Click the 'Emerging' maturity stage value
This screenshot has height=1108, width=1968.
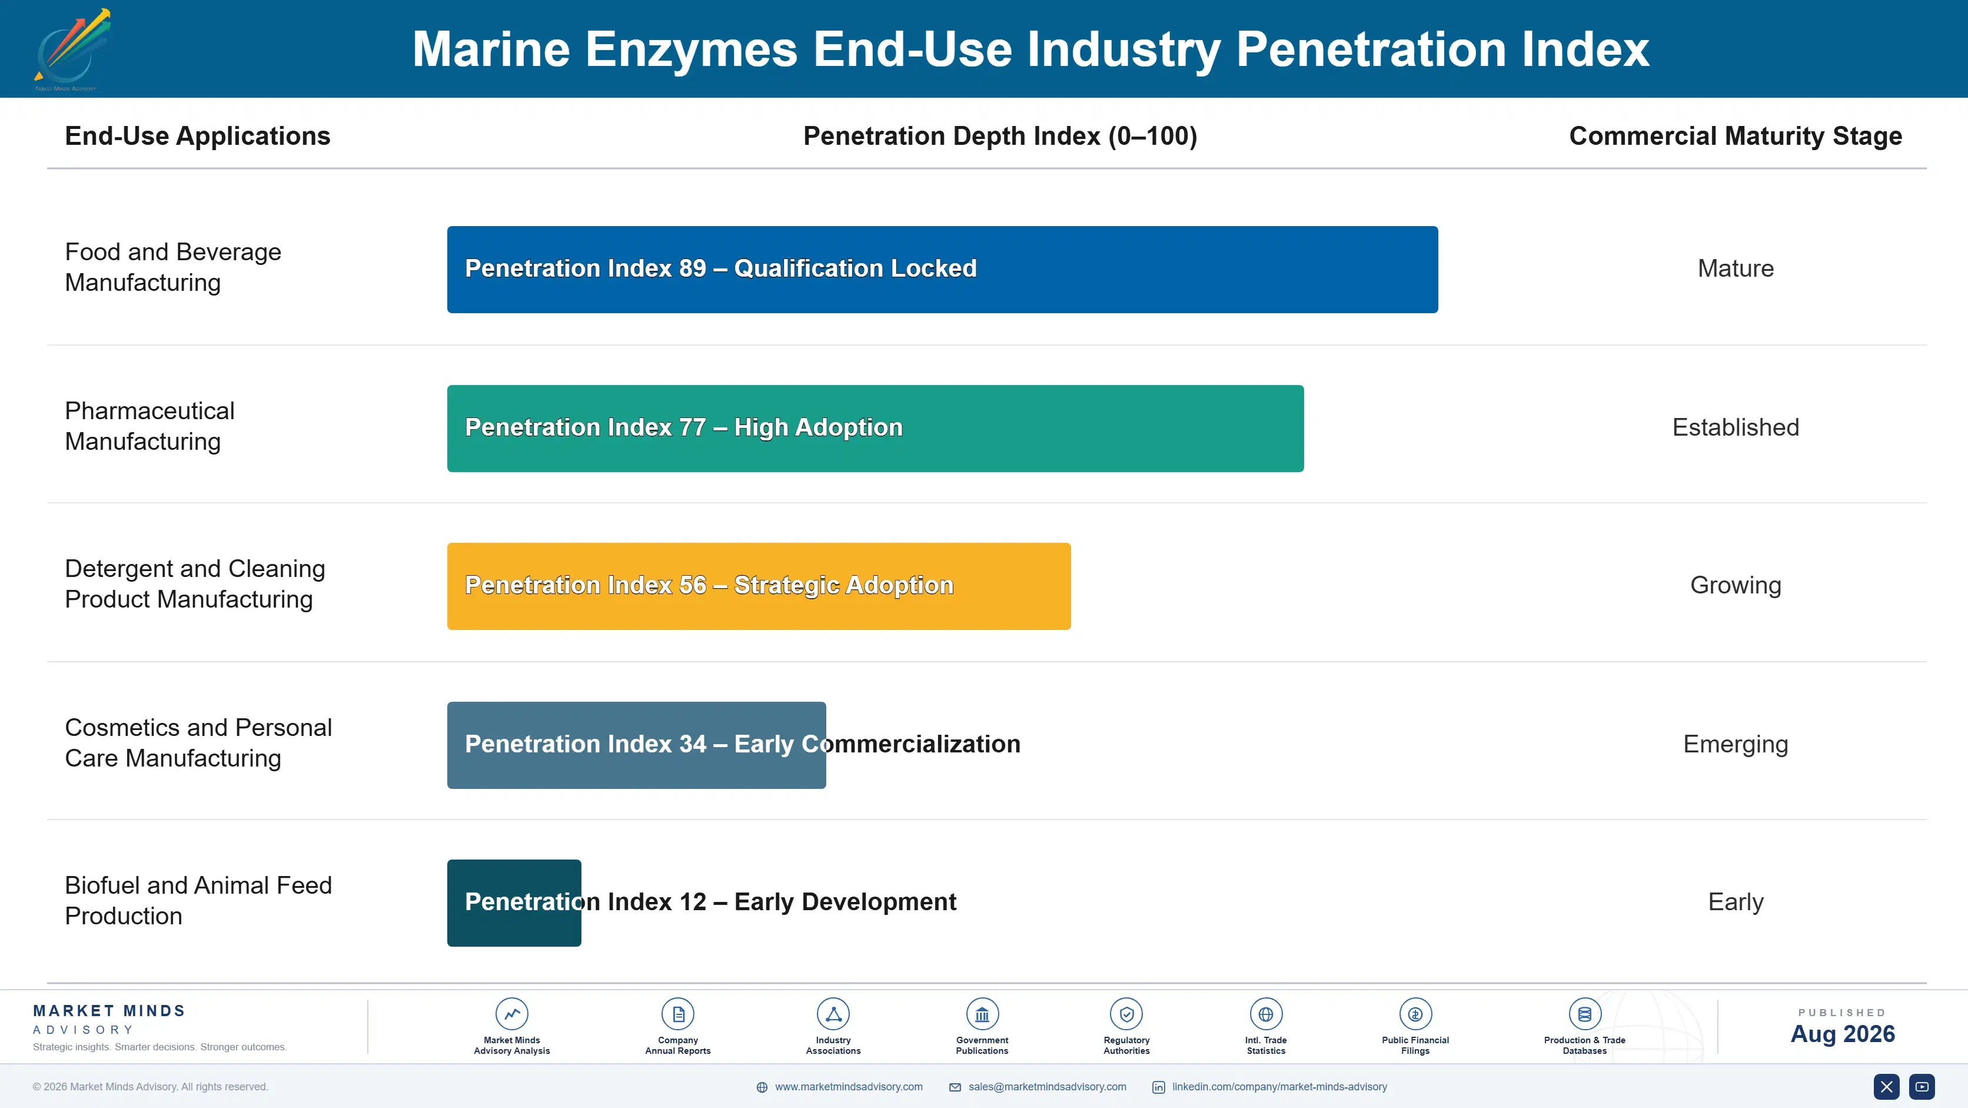[x=1736, y=744]
